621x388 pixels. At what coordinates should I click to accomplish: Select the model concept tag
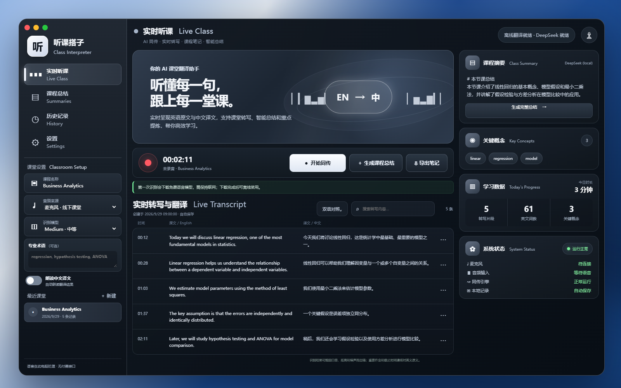531,158
